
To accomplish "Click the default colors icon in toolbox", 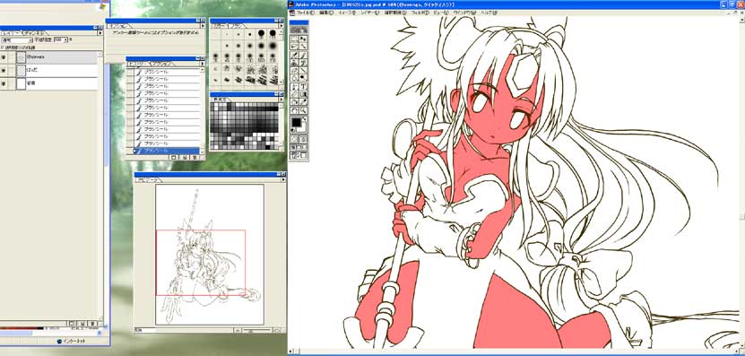I will [x=293, y=130].
